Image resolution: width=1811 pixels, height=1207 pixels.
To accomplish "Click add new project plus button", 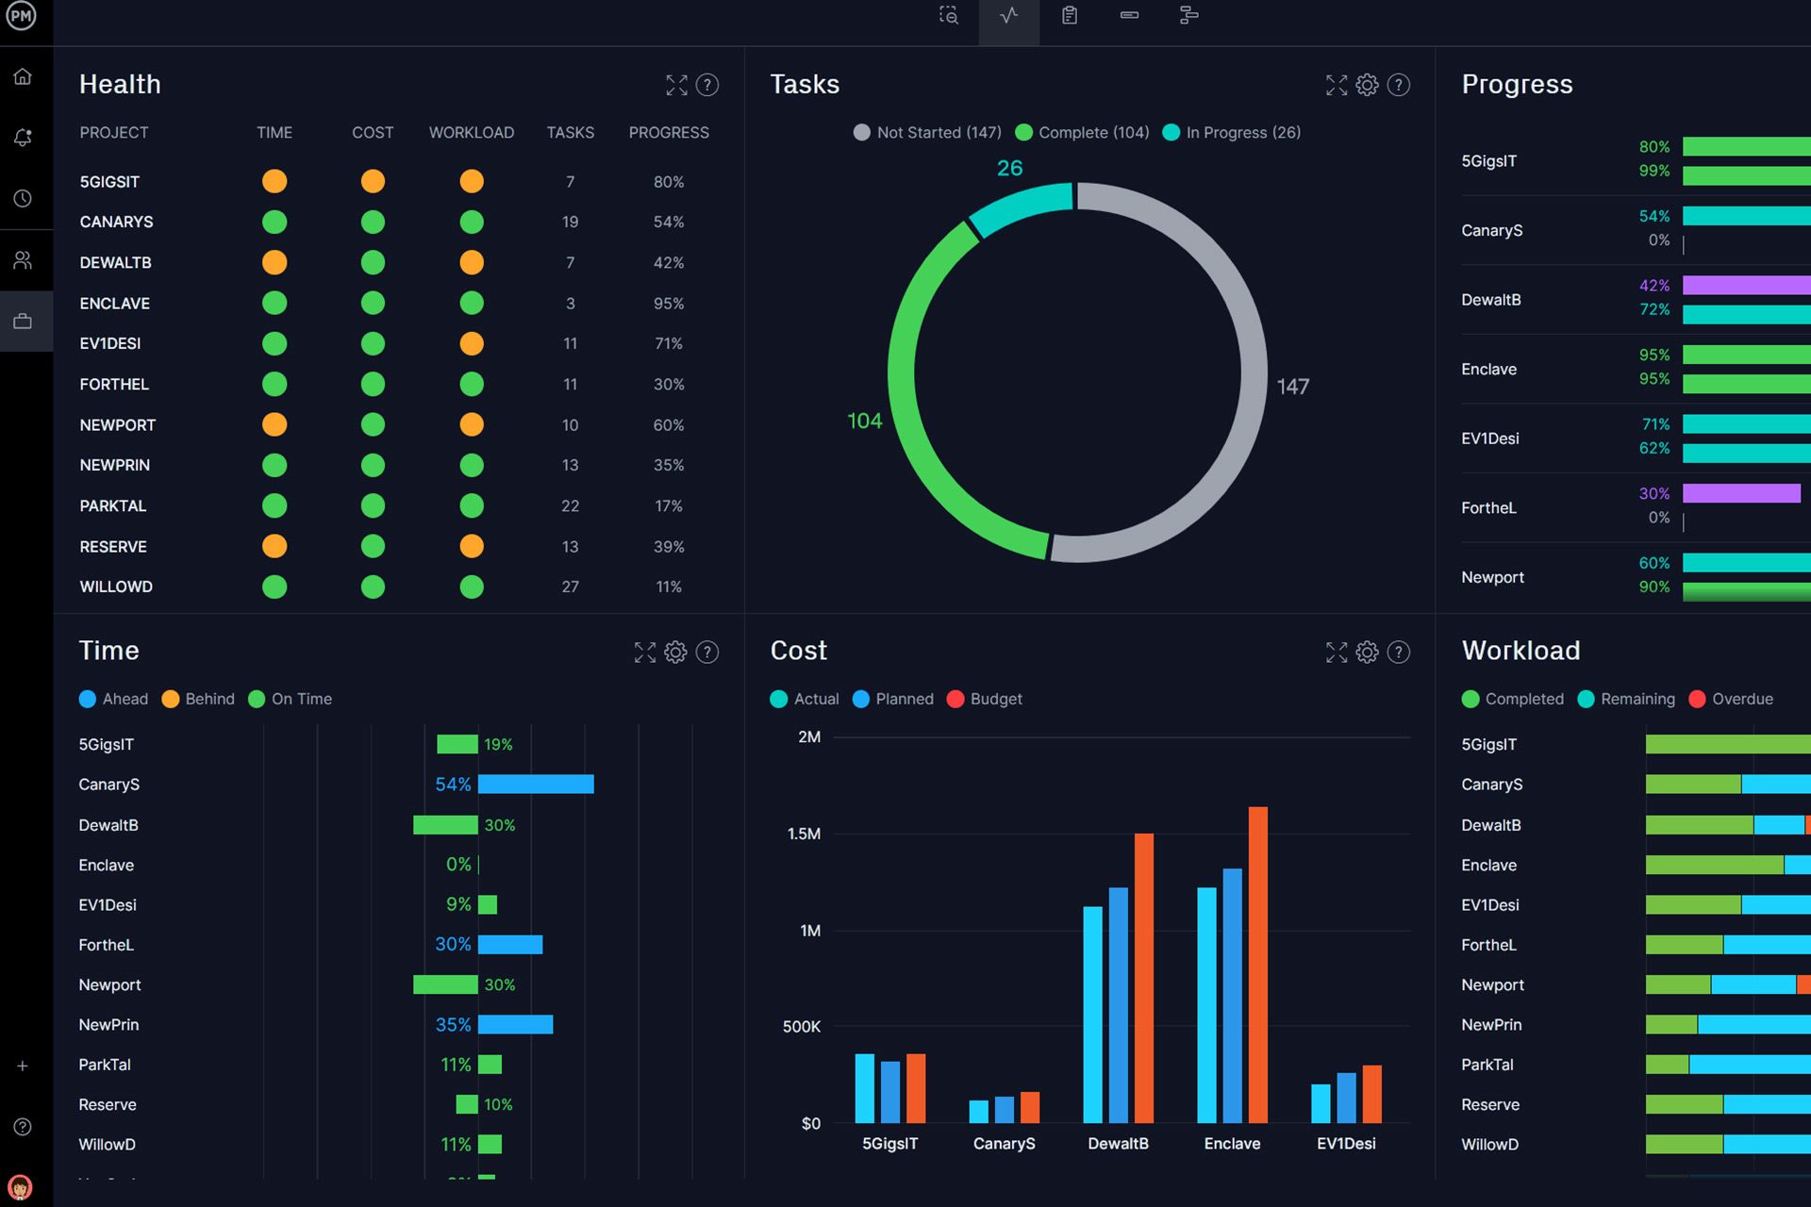I will 20,1065.
